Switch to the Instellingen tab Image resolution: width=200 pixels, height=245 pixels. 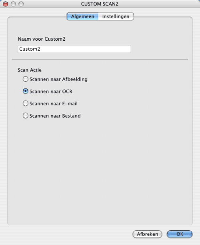[x=116, y=16]
